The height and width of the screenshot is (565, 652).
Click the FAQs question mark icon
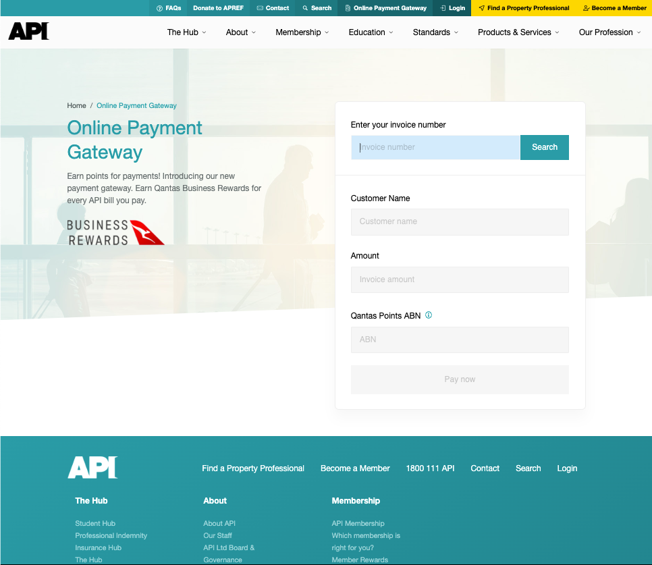pyautogui.click(x=159, y=8)
